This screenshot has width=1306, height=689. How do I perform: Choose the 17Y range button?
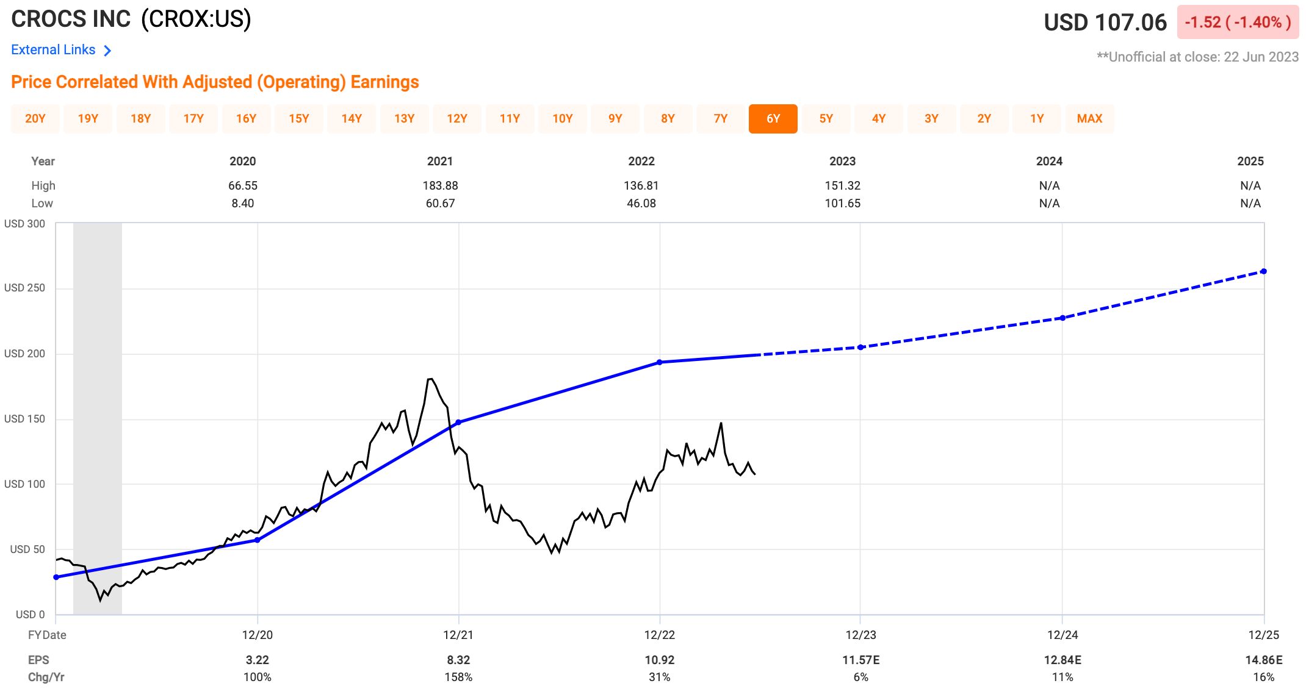193,119
